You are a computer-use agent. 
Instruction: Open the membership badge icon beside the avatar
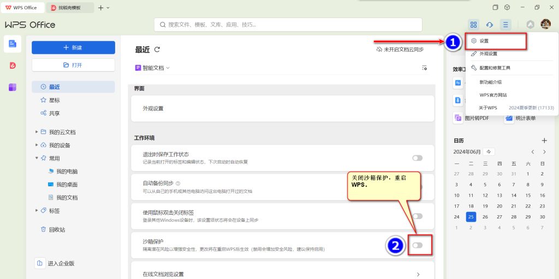[531, 25]
